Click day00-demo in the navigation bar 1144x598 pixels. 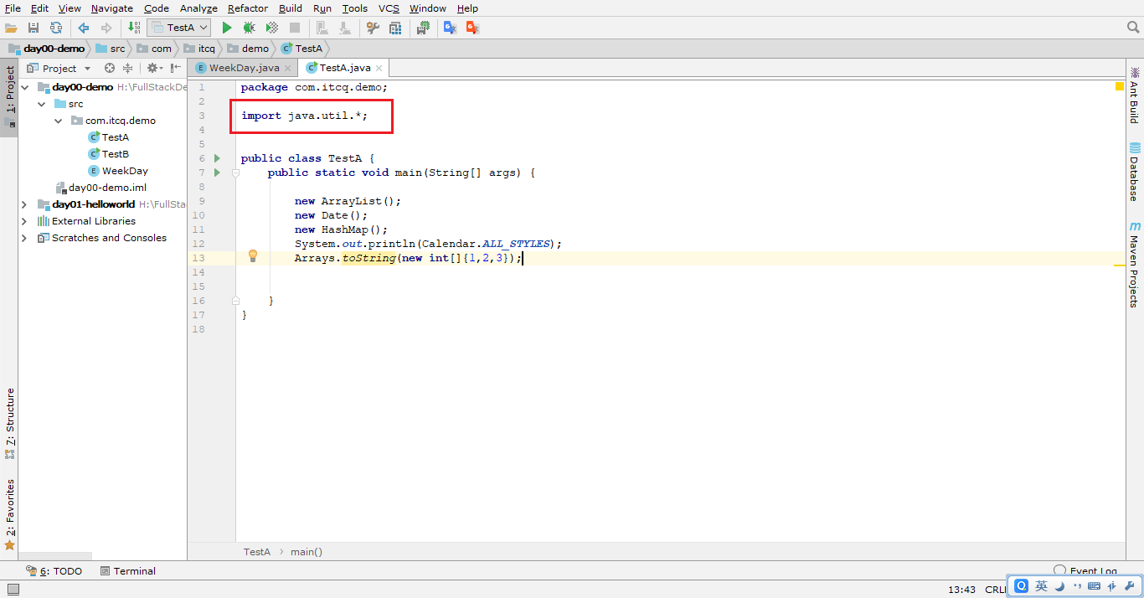(47, 49)
